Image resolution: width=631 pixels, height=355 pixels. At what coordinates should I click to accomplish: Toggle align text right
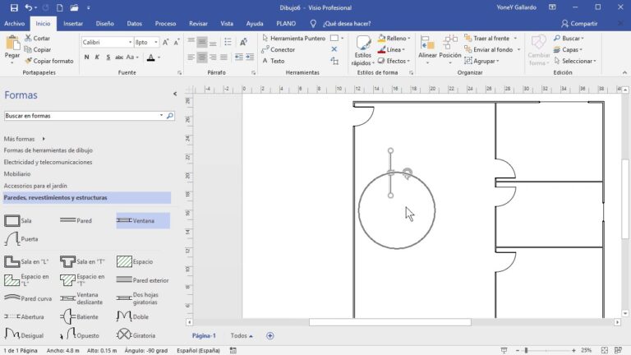[x=213, y=58]
